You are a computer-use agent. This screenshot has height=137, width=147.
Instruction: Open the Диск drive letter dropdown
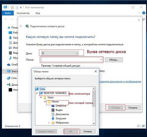(x=60, y=53)
